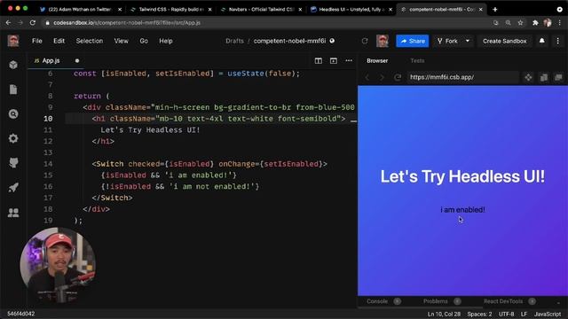Click the JavaScript language mode status

coord(548,314)
